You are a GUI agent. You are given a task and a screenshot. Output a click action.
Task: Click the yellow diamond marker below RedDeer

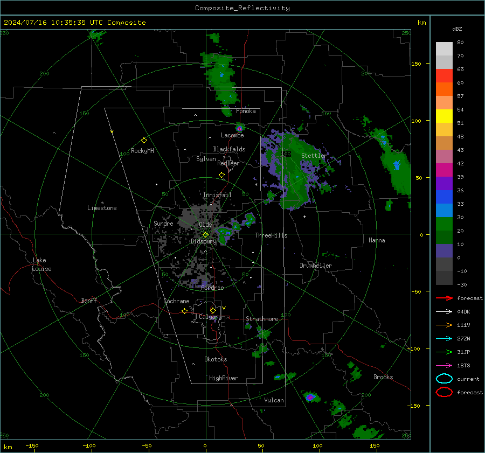pyautogui.click(x=221, y=175)
